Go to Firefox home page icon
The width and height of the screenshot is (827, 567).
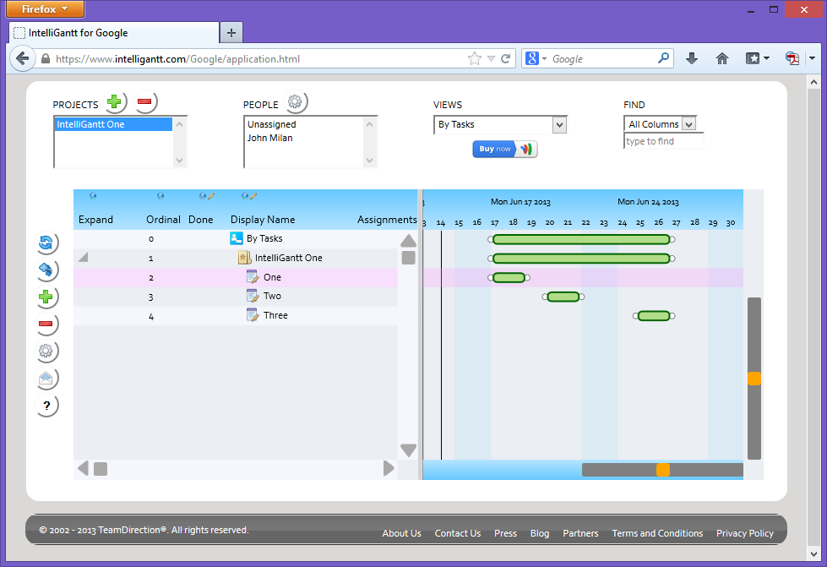coord(722,58)
